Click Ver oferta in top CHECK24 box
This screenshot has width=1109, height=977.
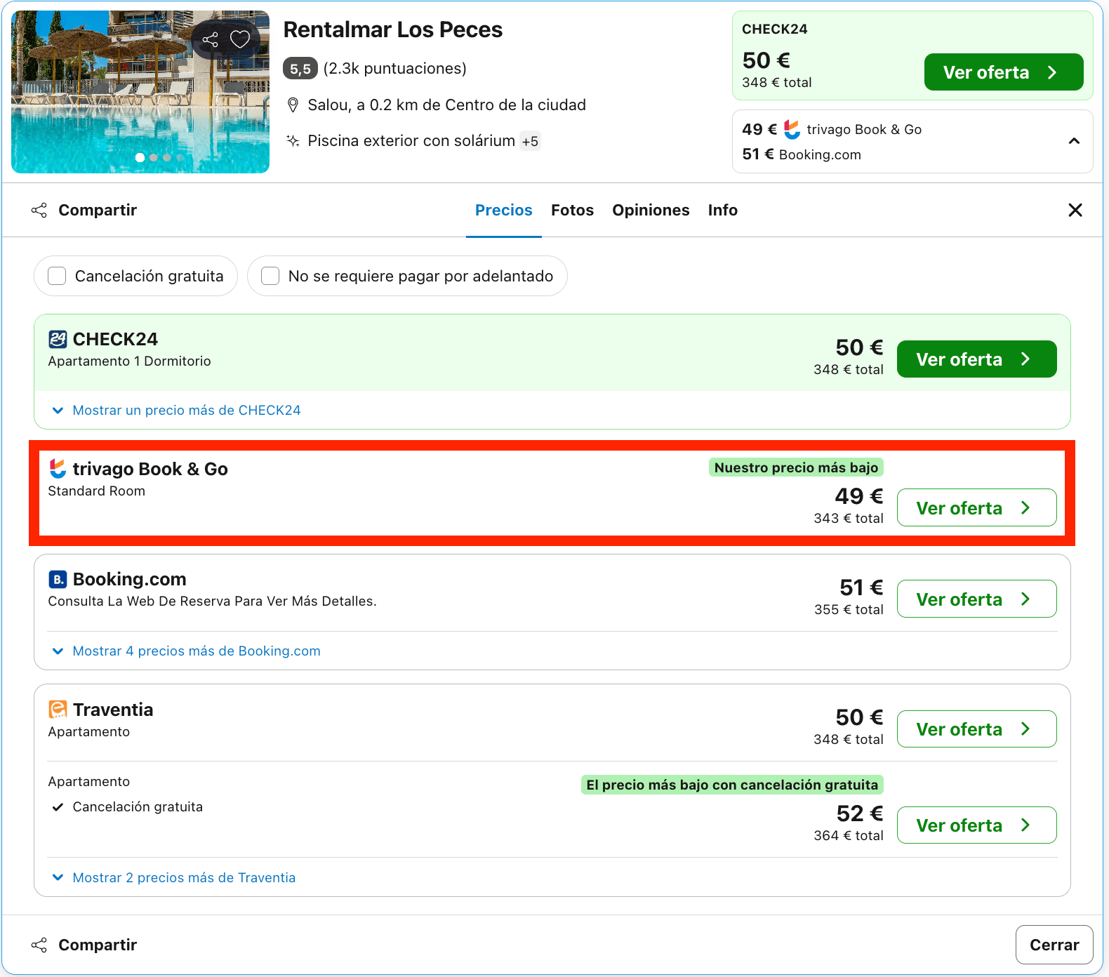[1004, 72]
